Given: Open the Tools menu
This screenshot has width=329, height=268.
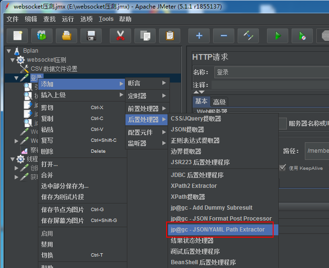Looking at the screenshot, I should (106, 19).
